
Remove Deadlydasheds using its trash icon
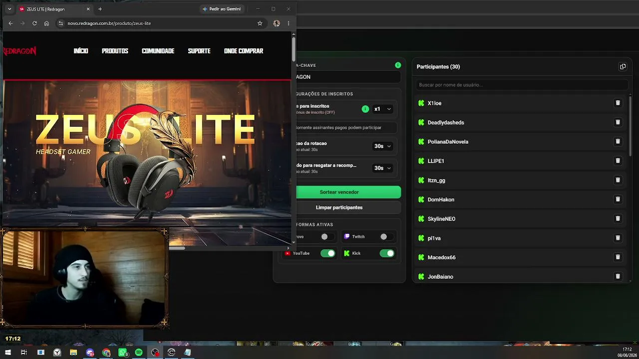[618, 122]
